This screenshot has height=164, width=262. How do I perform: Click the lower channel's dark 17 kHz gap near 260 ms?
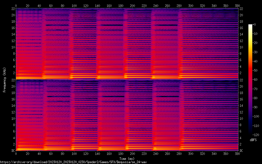click(166, 97)
